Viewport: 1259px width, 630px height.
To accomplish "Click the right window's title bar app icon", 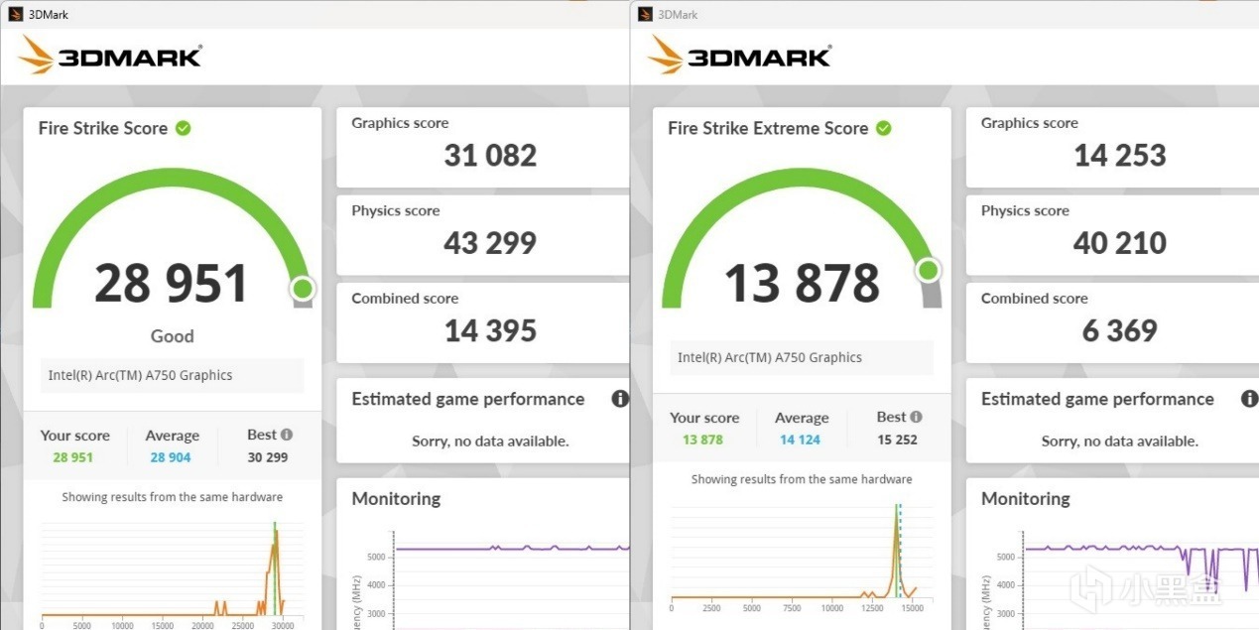I will [645, 14].
